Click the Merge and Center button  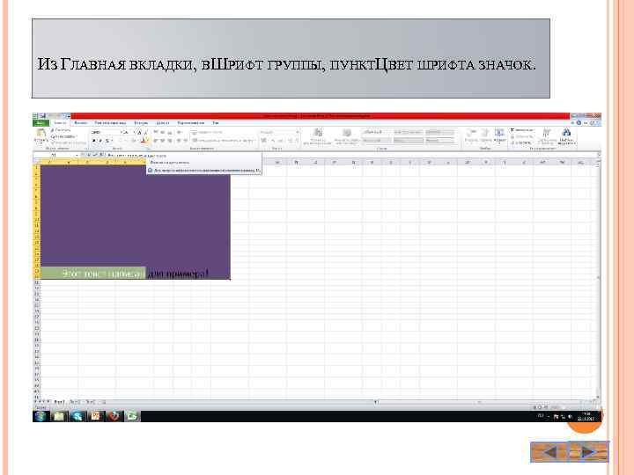coord(223,140)
